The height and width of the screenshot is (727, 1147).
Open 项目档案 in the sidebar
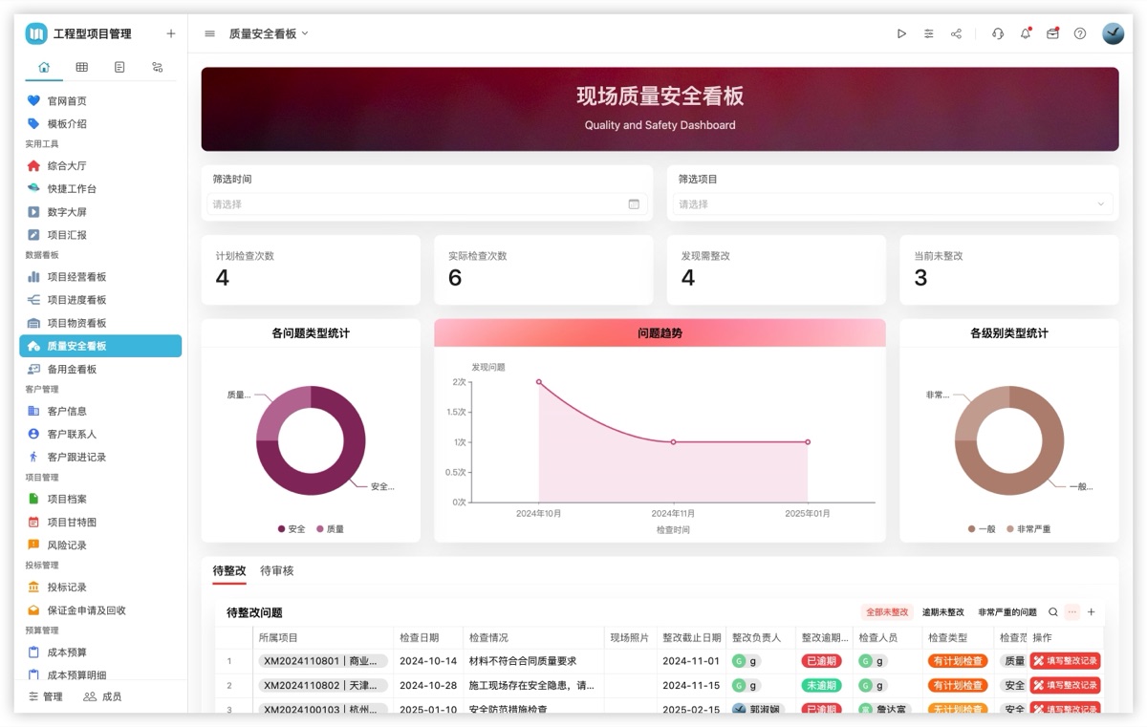point(100,499)
